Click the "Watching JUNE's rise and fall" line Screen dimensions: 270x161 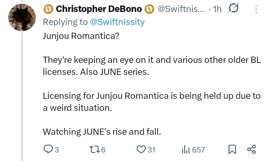tap(102, 132)
